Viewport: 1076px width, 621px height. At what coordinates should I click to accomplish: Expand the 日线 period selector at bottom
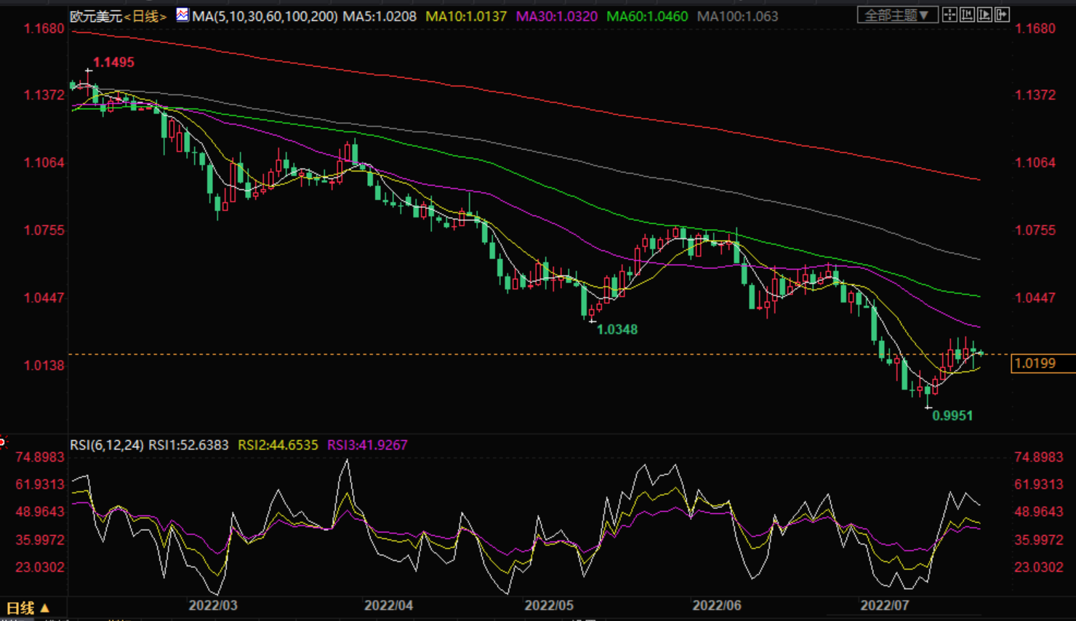(x=28, y=608)
